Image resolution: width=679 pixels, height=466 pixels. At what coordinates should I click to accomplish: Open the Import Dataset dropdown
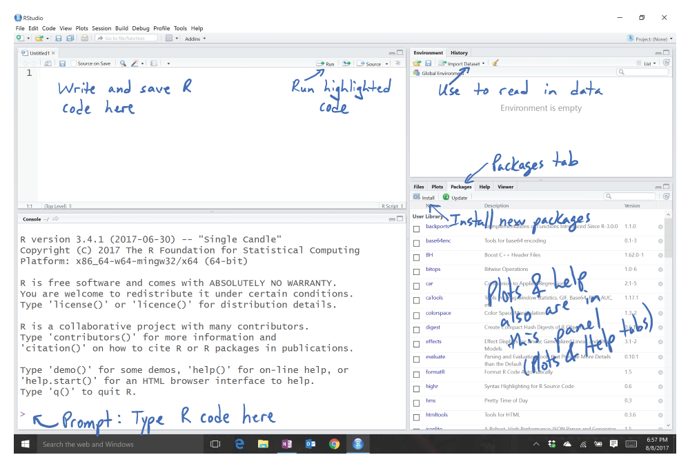(462, 63)
